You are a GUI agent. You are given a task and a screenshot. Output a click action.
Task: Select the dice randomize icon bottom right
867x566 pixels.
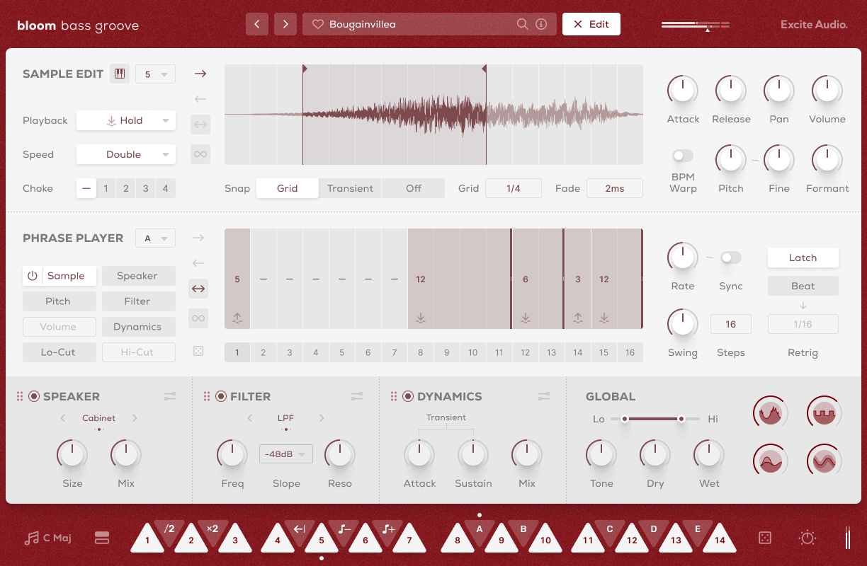click(765, 538)
